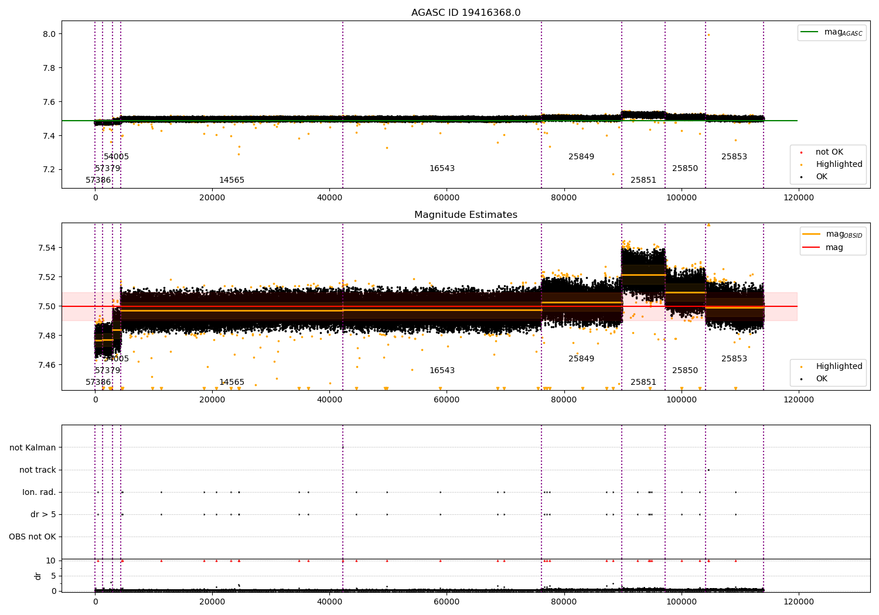The image size is (879, 615).
Task: Click label 16543 in Magnitude Estimates plot
Action: point(442,371)
